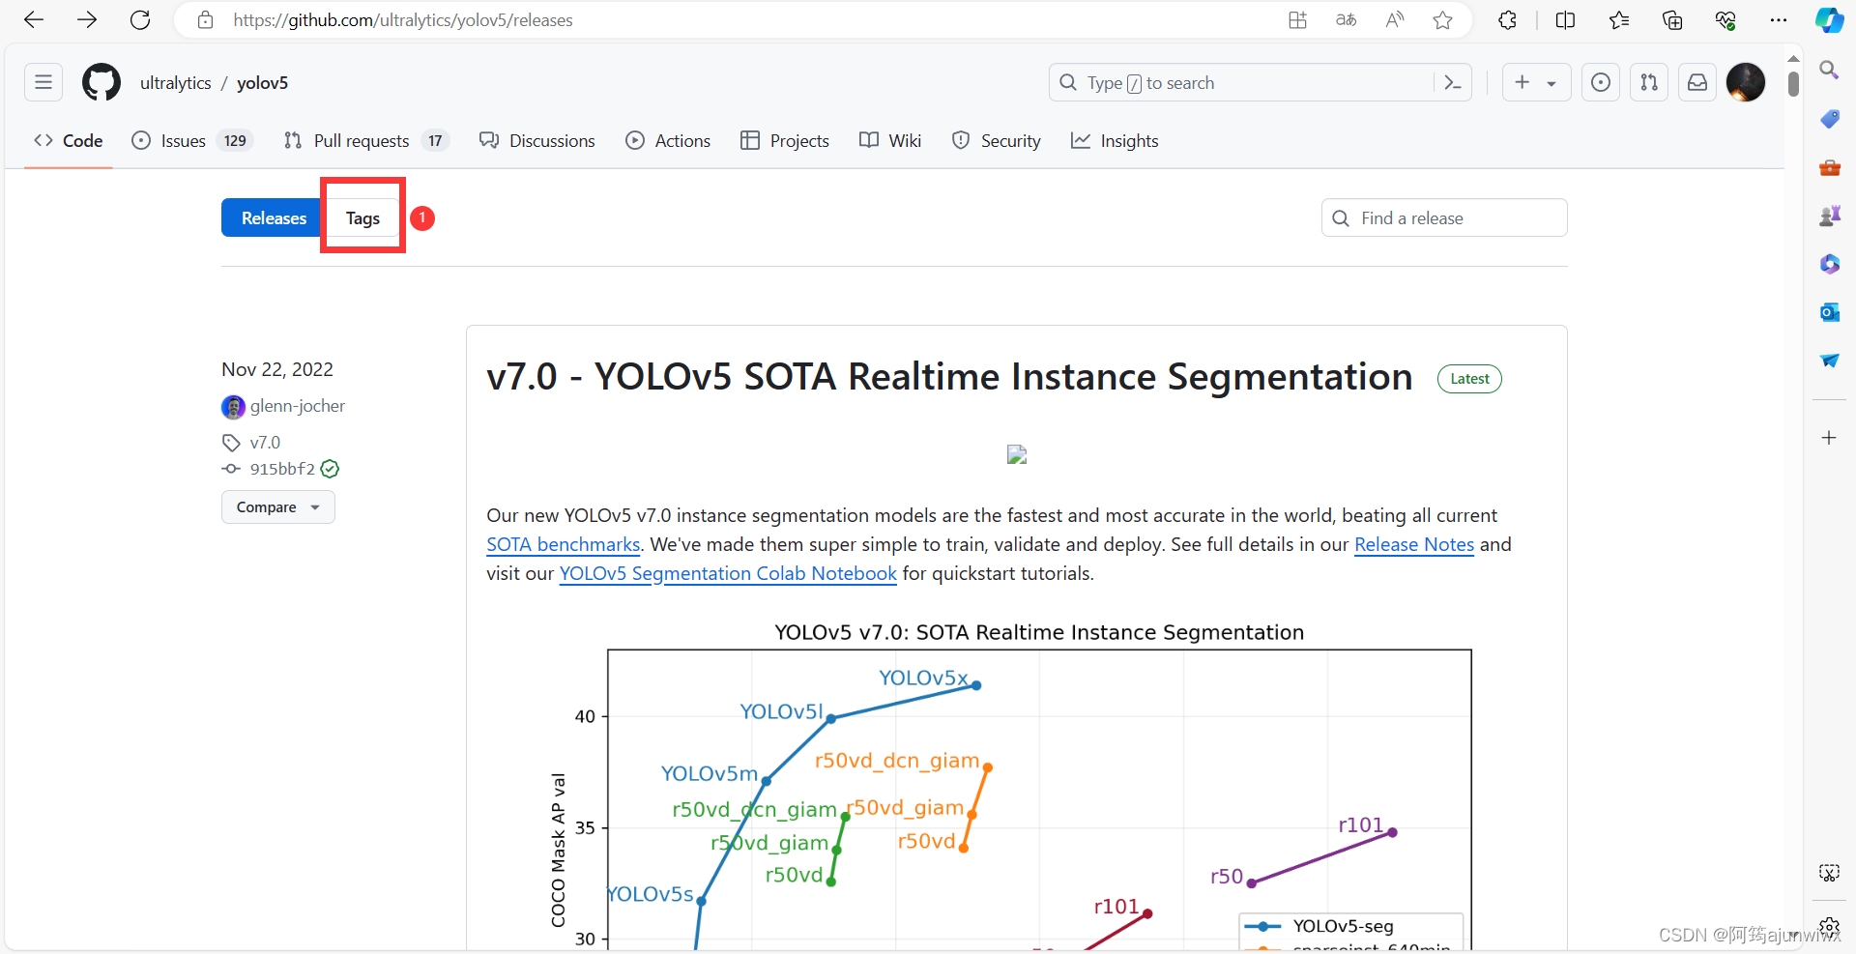Open the sidebar screenshot capture icon
1856x954 pixels.
1829,873
